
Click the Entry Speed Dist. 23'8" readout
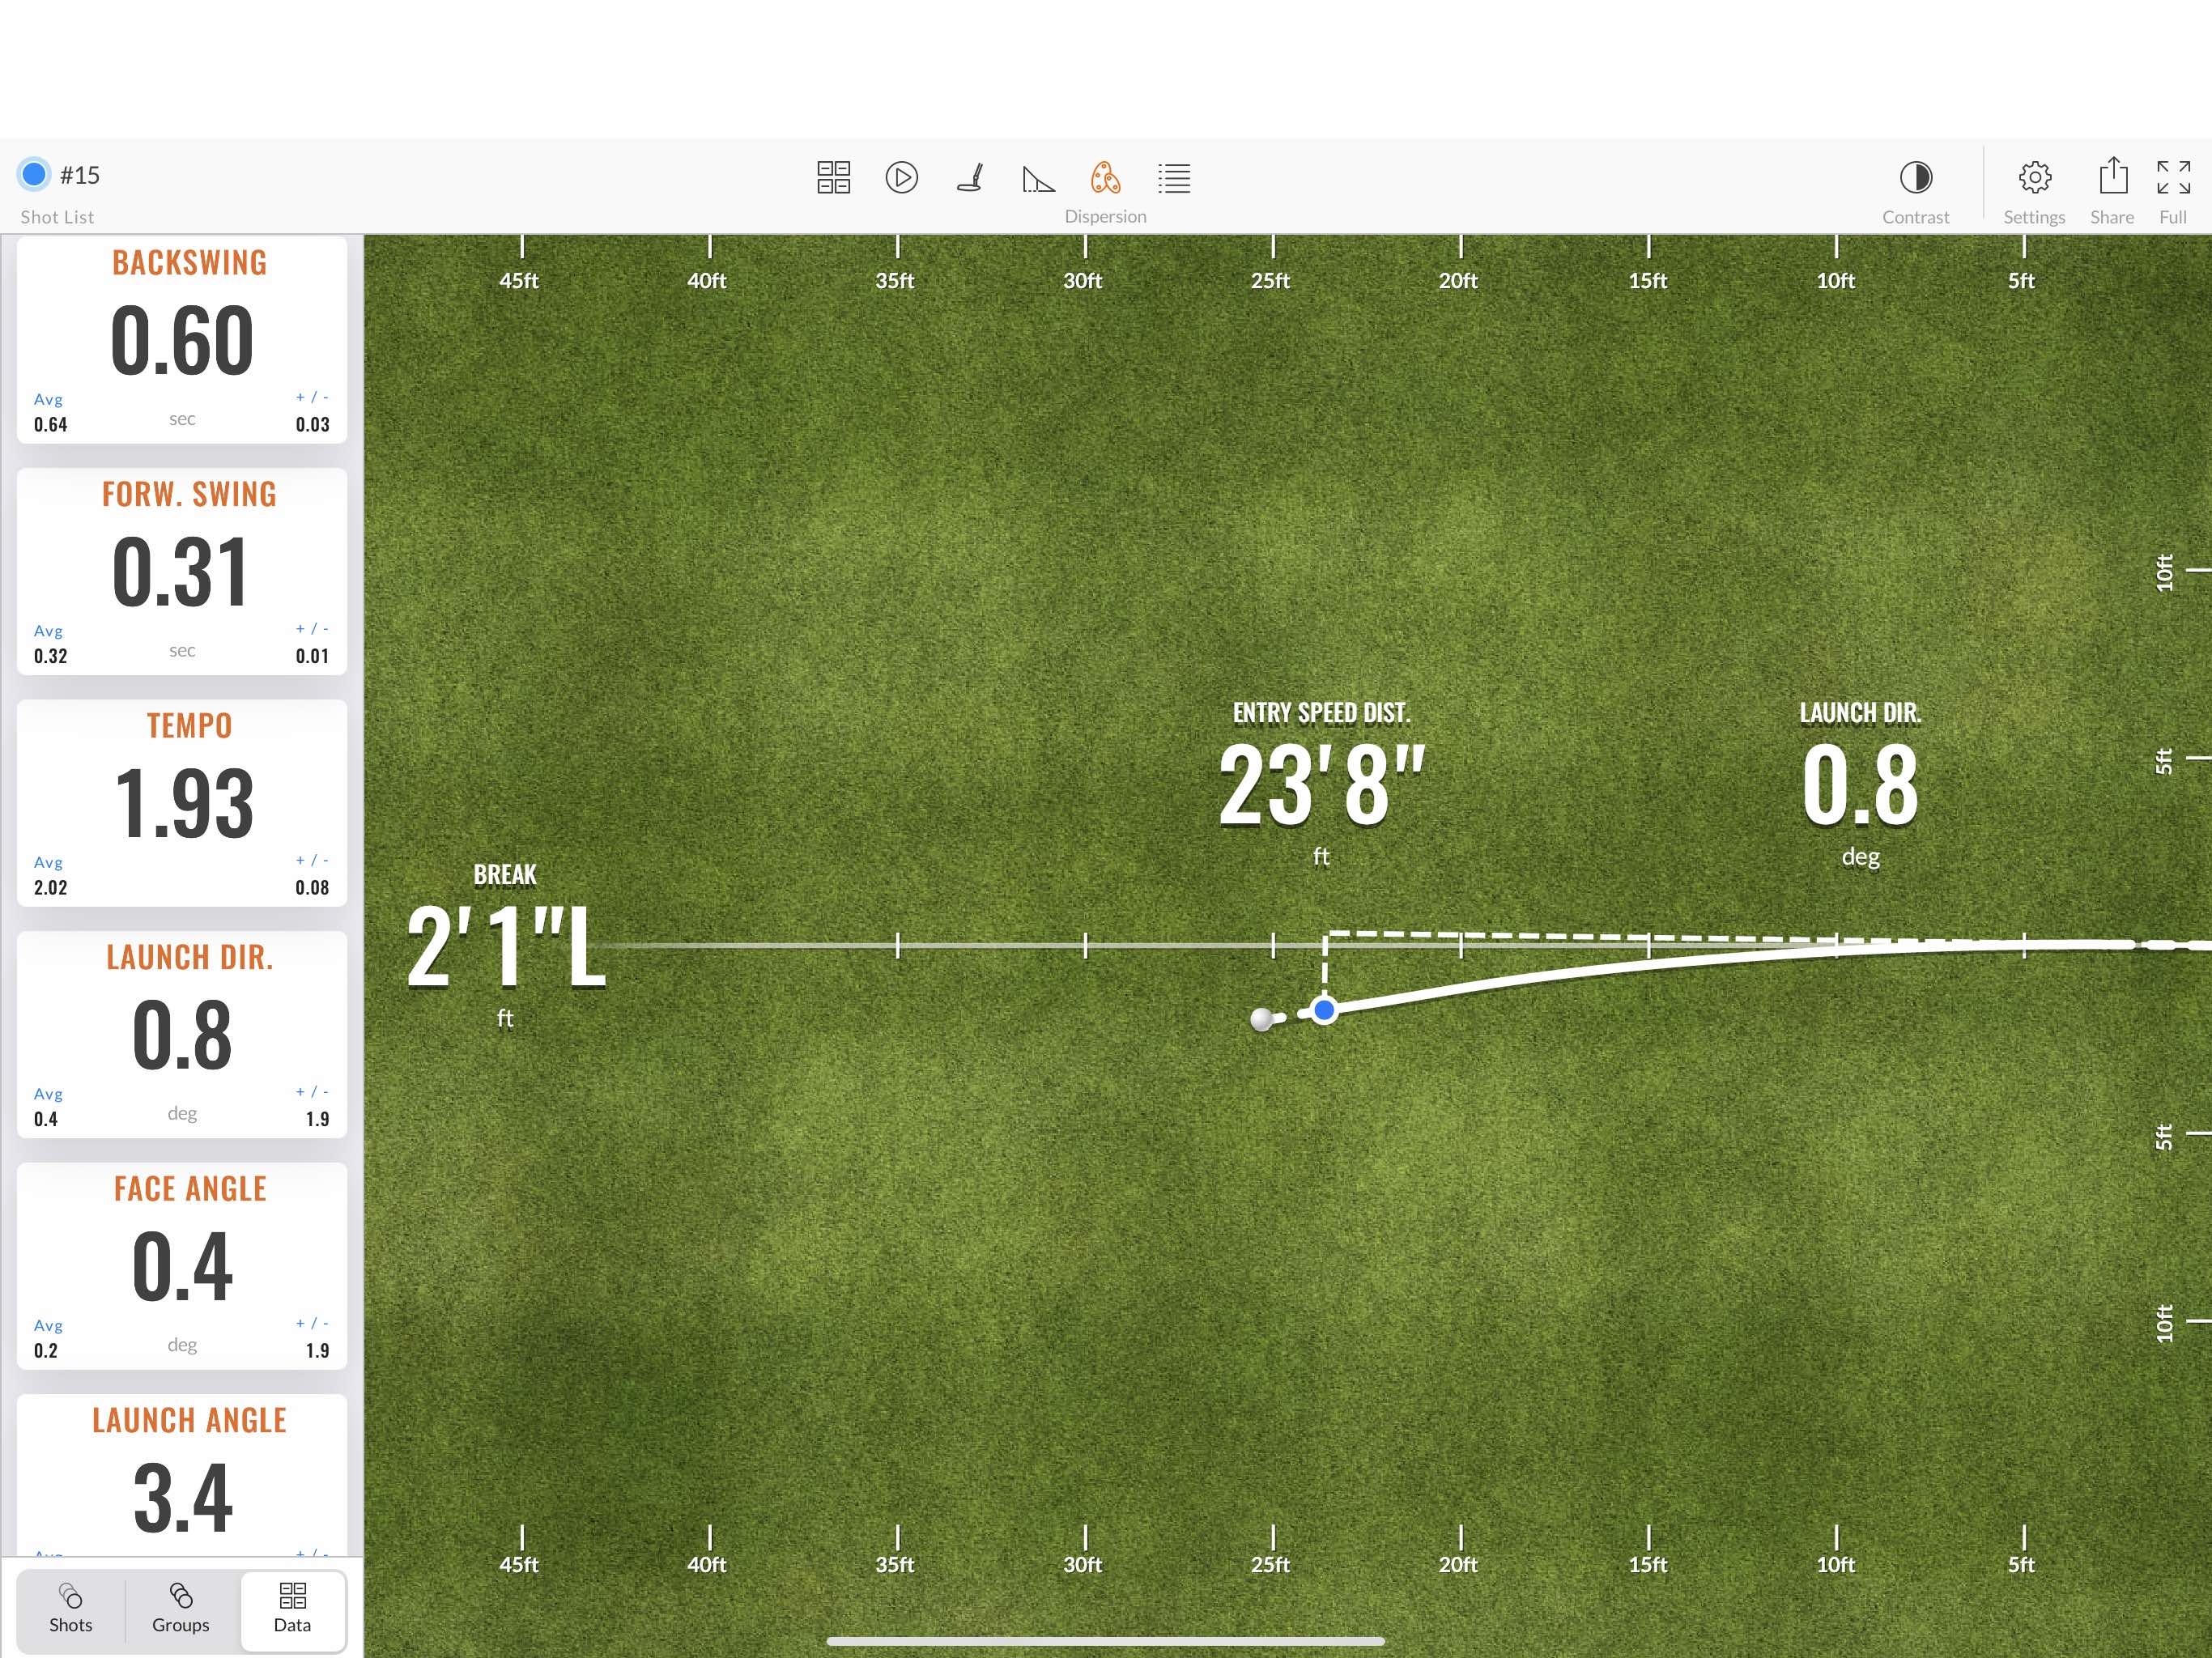tap(1321, 784)
